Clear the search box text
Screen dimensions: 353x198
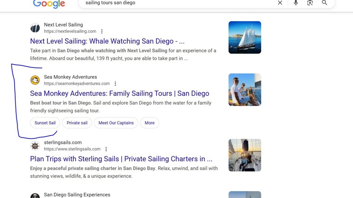coord(280,3)
